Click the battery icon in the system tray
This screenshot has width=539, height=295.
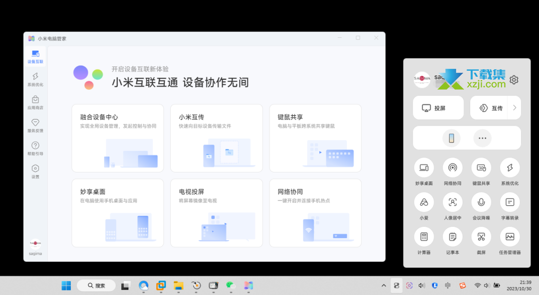pyautogui.click(x=497, y=286)
